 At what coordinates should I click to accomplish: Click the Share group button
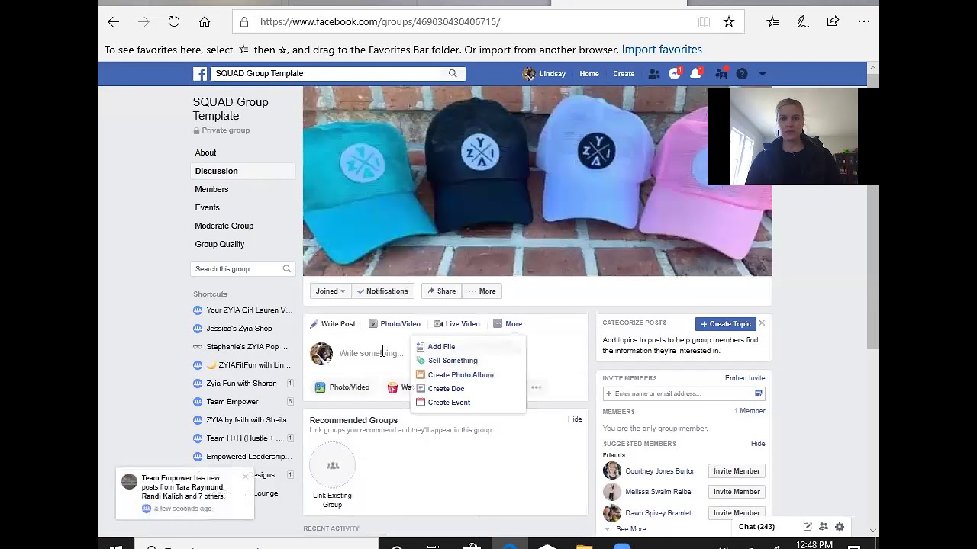[x=441, y=291]
